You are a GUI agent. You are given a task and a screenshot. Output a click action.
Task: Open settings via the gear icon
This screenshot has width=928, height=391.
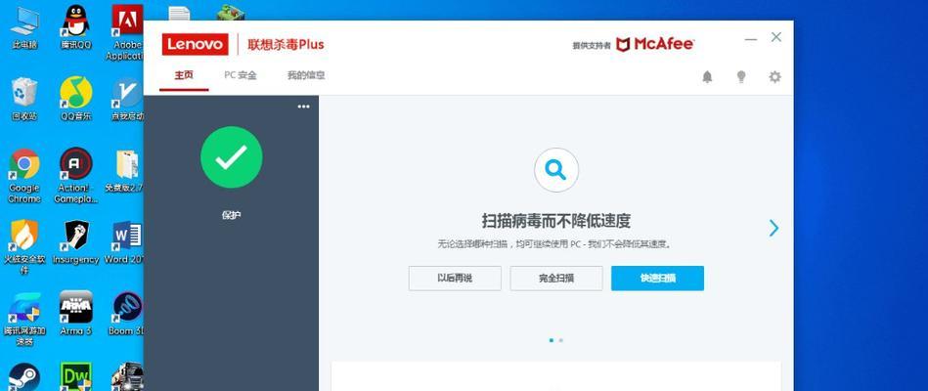click(774, 77)
